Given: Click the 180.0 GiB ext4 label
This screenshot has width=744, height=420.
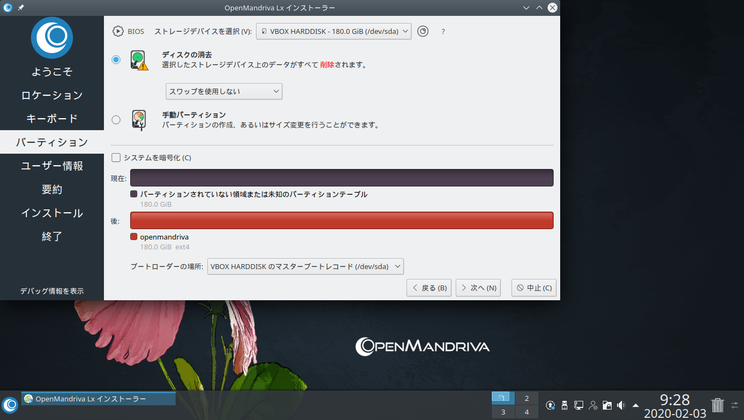Looking at the screenshot, I should [x=165, y=247].
